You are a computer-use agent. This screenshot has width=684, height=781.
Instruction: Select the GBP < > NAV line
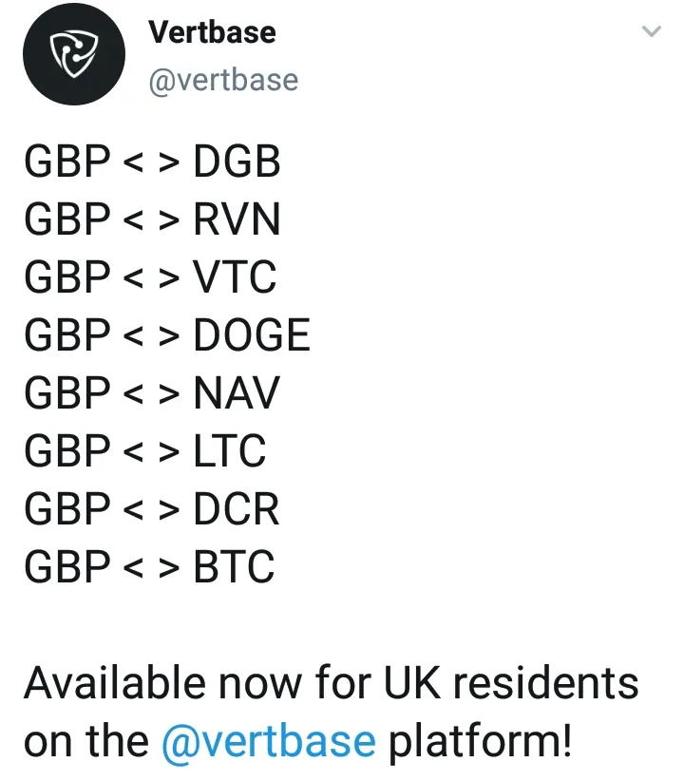pos(151,392)
